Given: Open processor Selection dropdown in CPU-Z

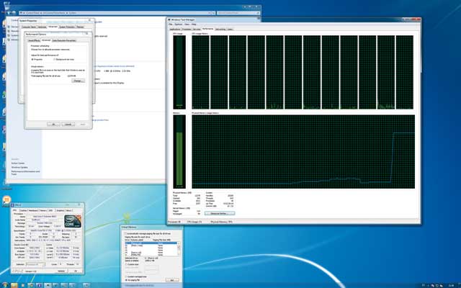Looking at the screenshot, I should 35,264.
